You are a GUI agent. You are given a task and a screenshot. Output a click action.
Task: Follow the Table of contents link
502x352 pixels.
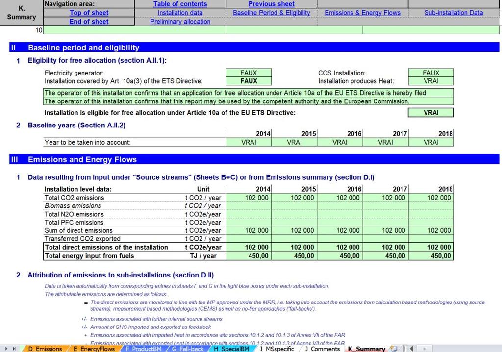[x=180, y=4]
